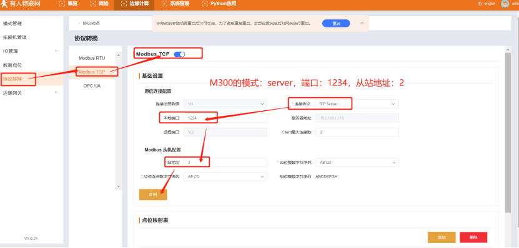
Task: Click the 基础设置 heading
Action: click(x=152, y=76)
